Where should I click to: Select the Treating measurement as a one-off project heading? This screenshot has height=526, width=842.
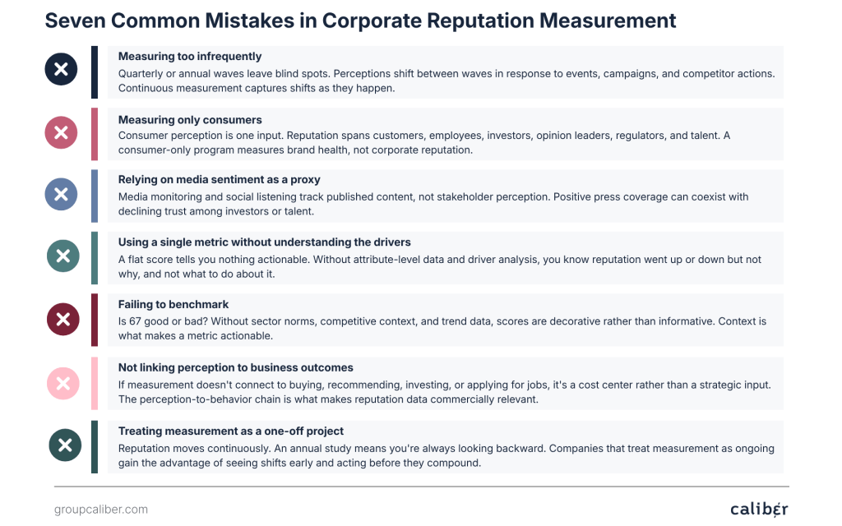[x=231, y=431]
